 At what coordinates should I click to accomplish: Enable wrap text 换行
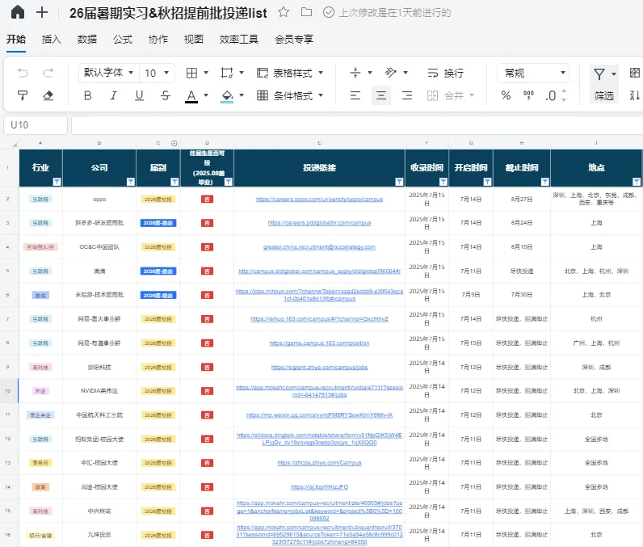click(x=446, y=73)
